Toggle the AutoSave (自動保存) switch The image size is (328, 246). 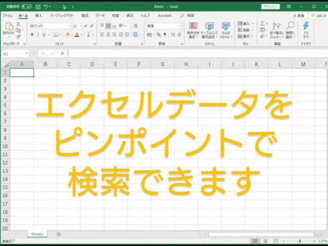tap(27, 7)
